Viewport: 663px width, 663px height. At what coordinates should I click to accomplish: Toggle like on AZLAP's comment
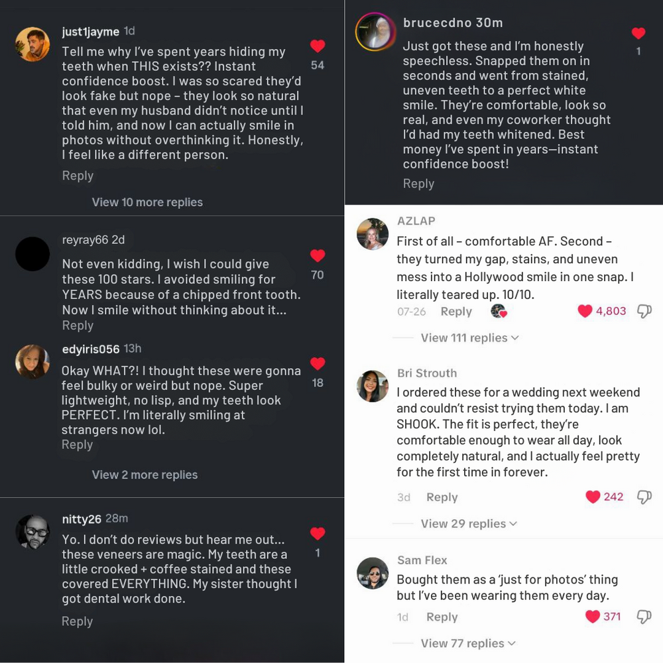point(585,312)
